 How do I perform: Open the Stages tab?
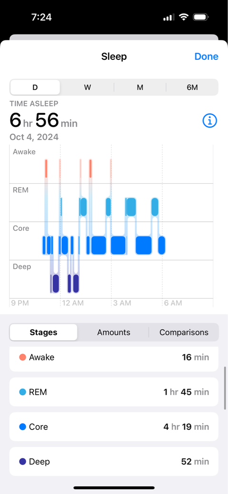point(43,332)
